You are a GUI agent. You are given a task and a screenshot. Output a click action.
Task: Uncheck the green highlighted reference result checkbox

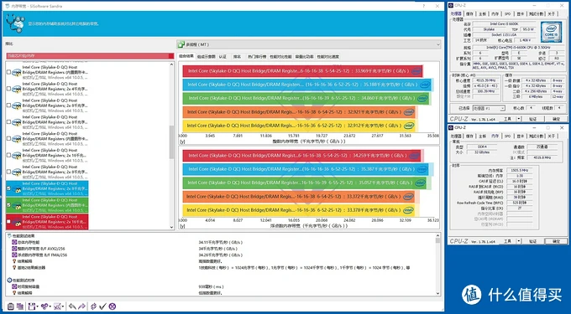[x=8, y=205]
